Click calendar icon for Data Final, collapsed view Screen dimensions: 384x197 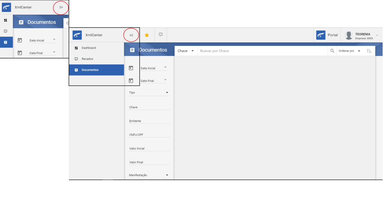(20, 53)
